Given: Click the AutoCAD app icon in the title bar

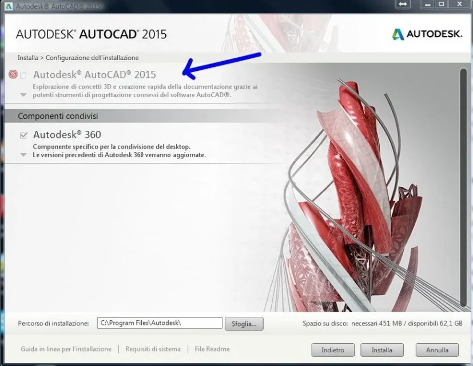Looking at the screenshot, I should 8,6.
